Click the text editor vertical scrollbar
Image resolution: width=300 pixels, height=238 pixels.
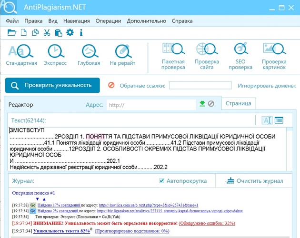(290, 149)
